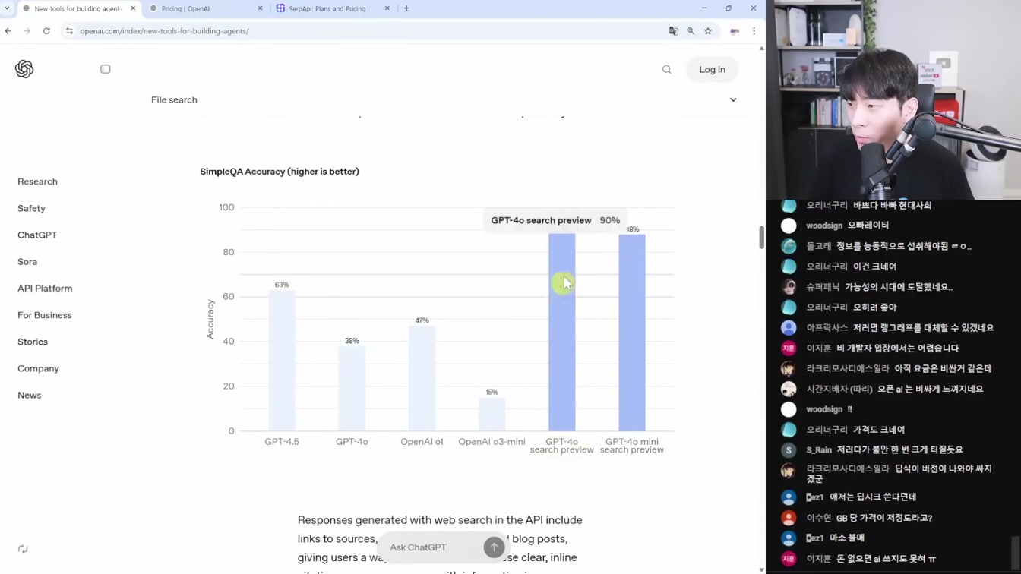
Task: Open Chrome three-dot menu
Action: (x=754, y=31)
